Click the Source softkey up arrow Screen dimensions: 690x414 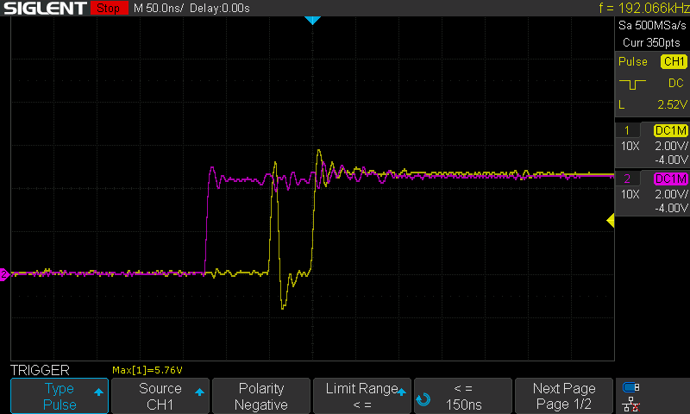(x=199, y=392)
